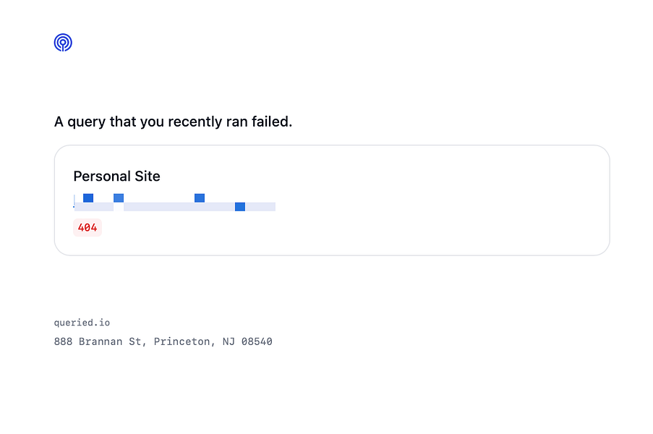This screenshot has height=434, width=653.
Task: Click the second blue square on the URL
Action: click(x=119, y=198)
